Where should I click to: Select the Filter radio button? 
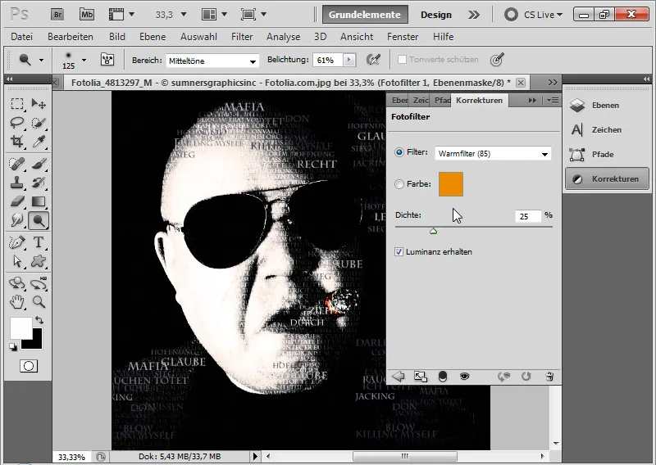[x=399, y=152]
